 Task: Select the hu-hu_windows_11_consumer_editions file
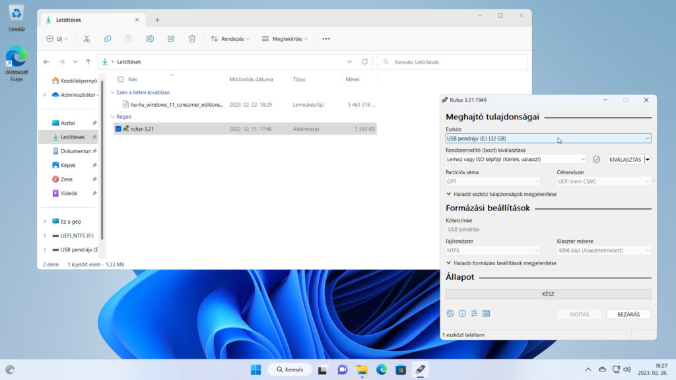(x=245, y=105)
